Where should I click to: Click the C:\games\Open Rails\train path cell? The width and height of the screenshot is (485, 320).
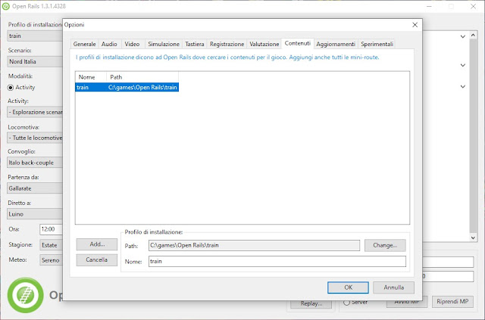point(142,88)
